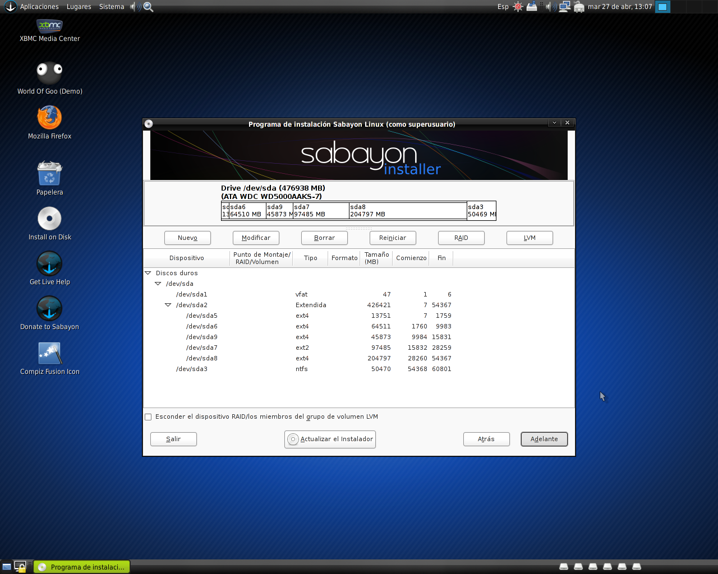
Task: Toggle Esconder el dispositivo RAID checkbox
Action: tap(148, 416)
